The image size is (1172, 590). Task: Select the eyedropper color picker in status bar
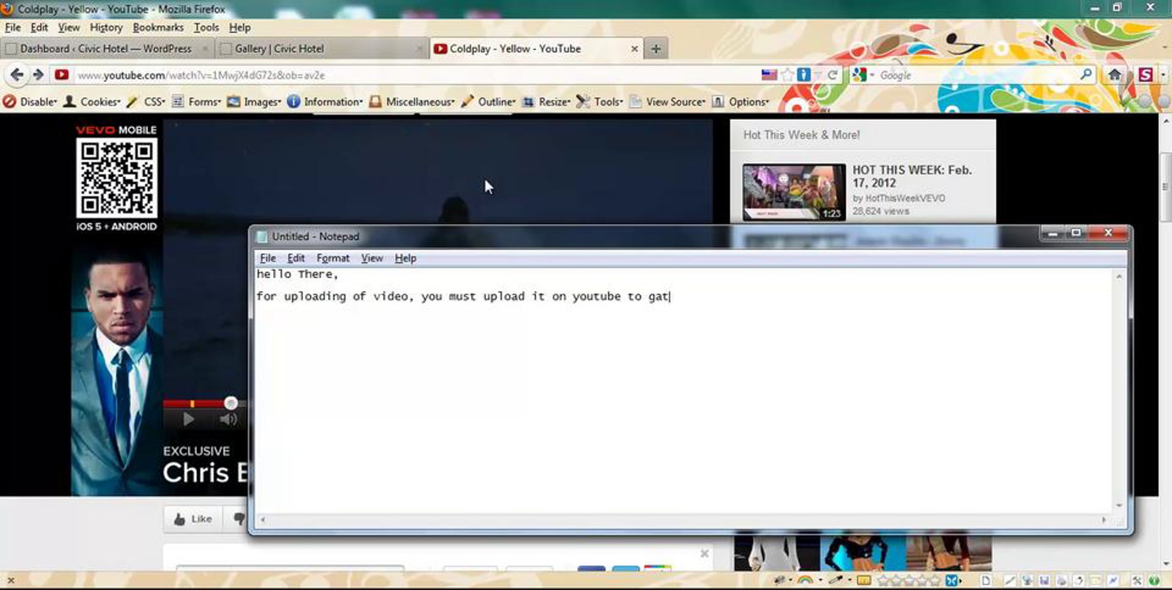coord(836,580)
